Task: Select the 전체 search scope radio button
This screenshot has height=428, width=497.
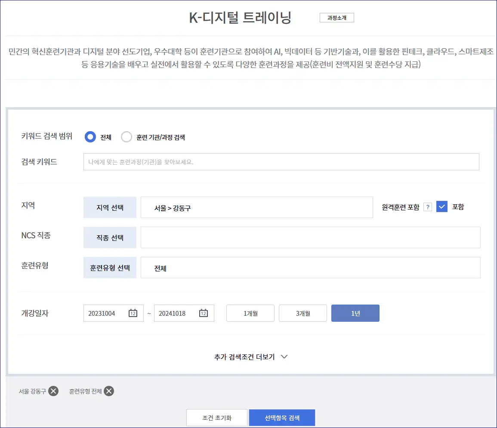Action: coord(90,137)
